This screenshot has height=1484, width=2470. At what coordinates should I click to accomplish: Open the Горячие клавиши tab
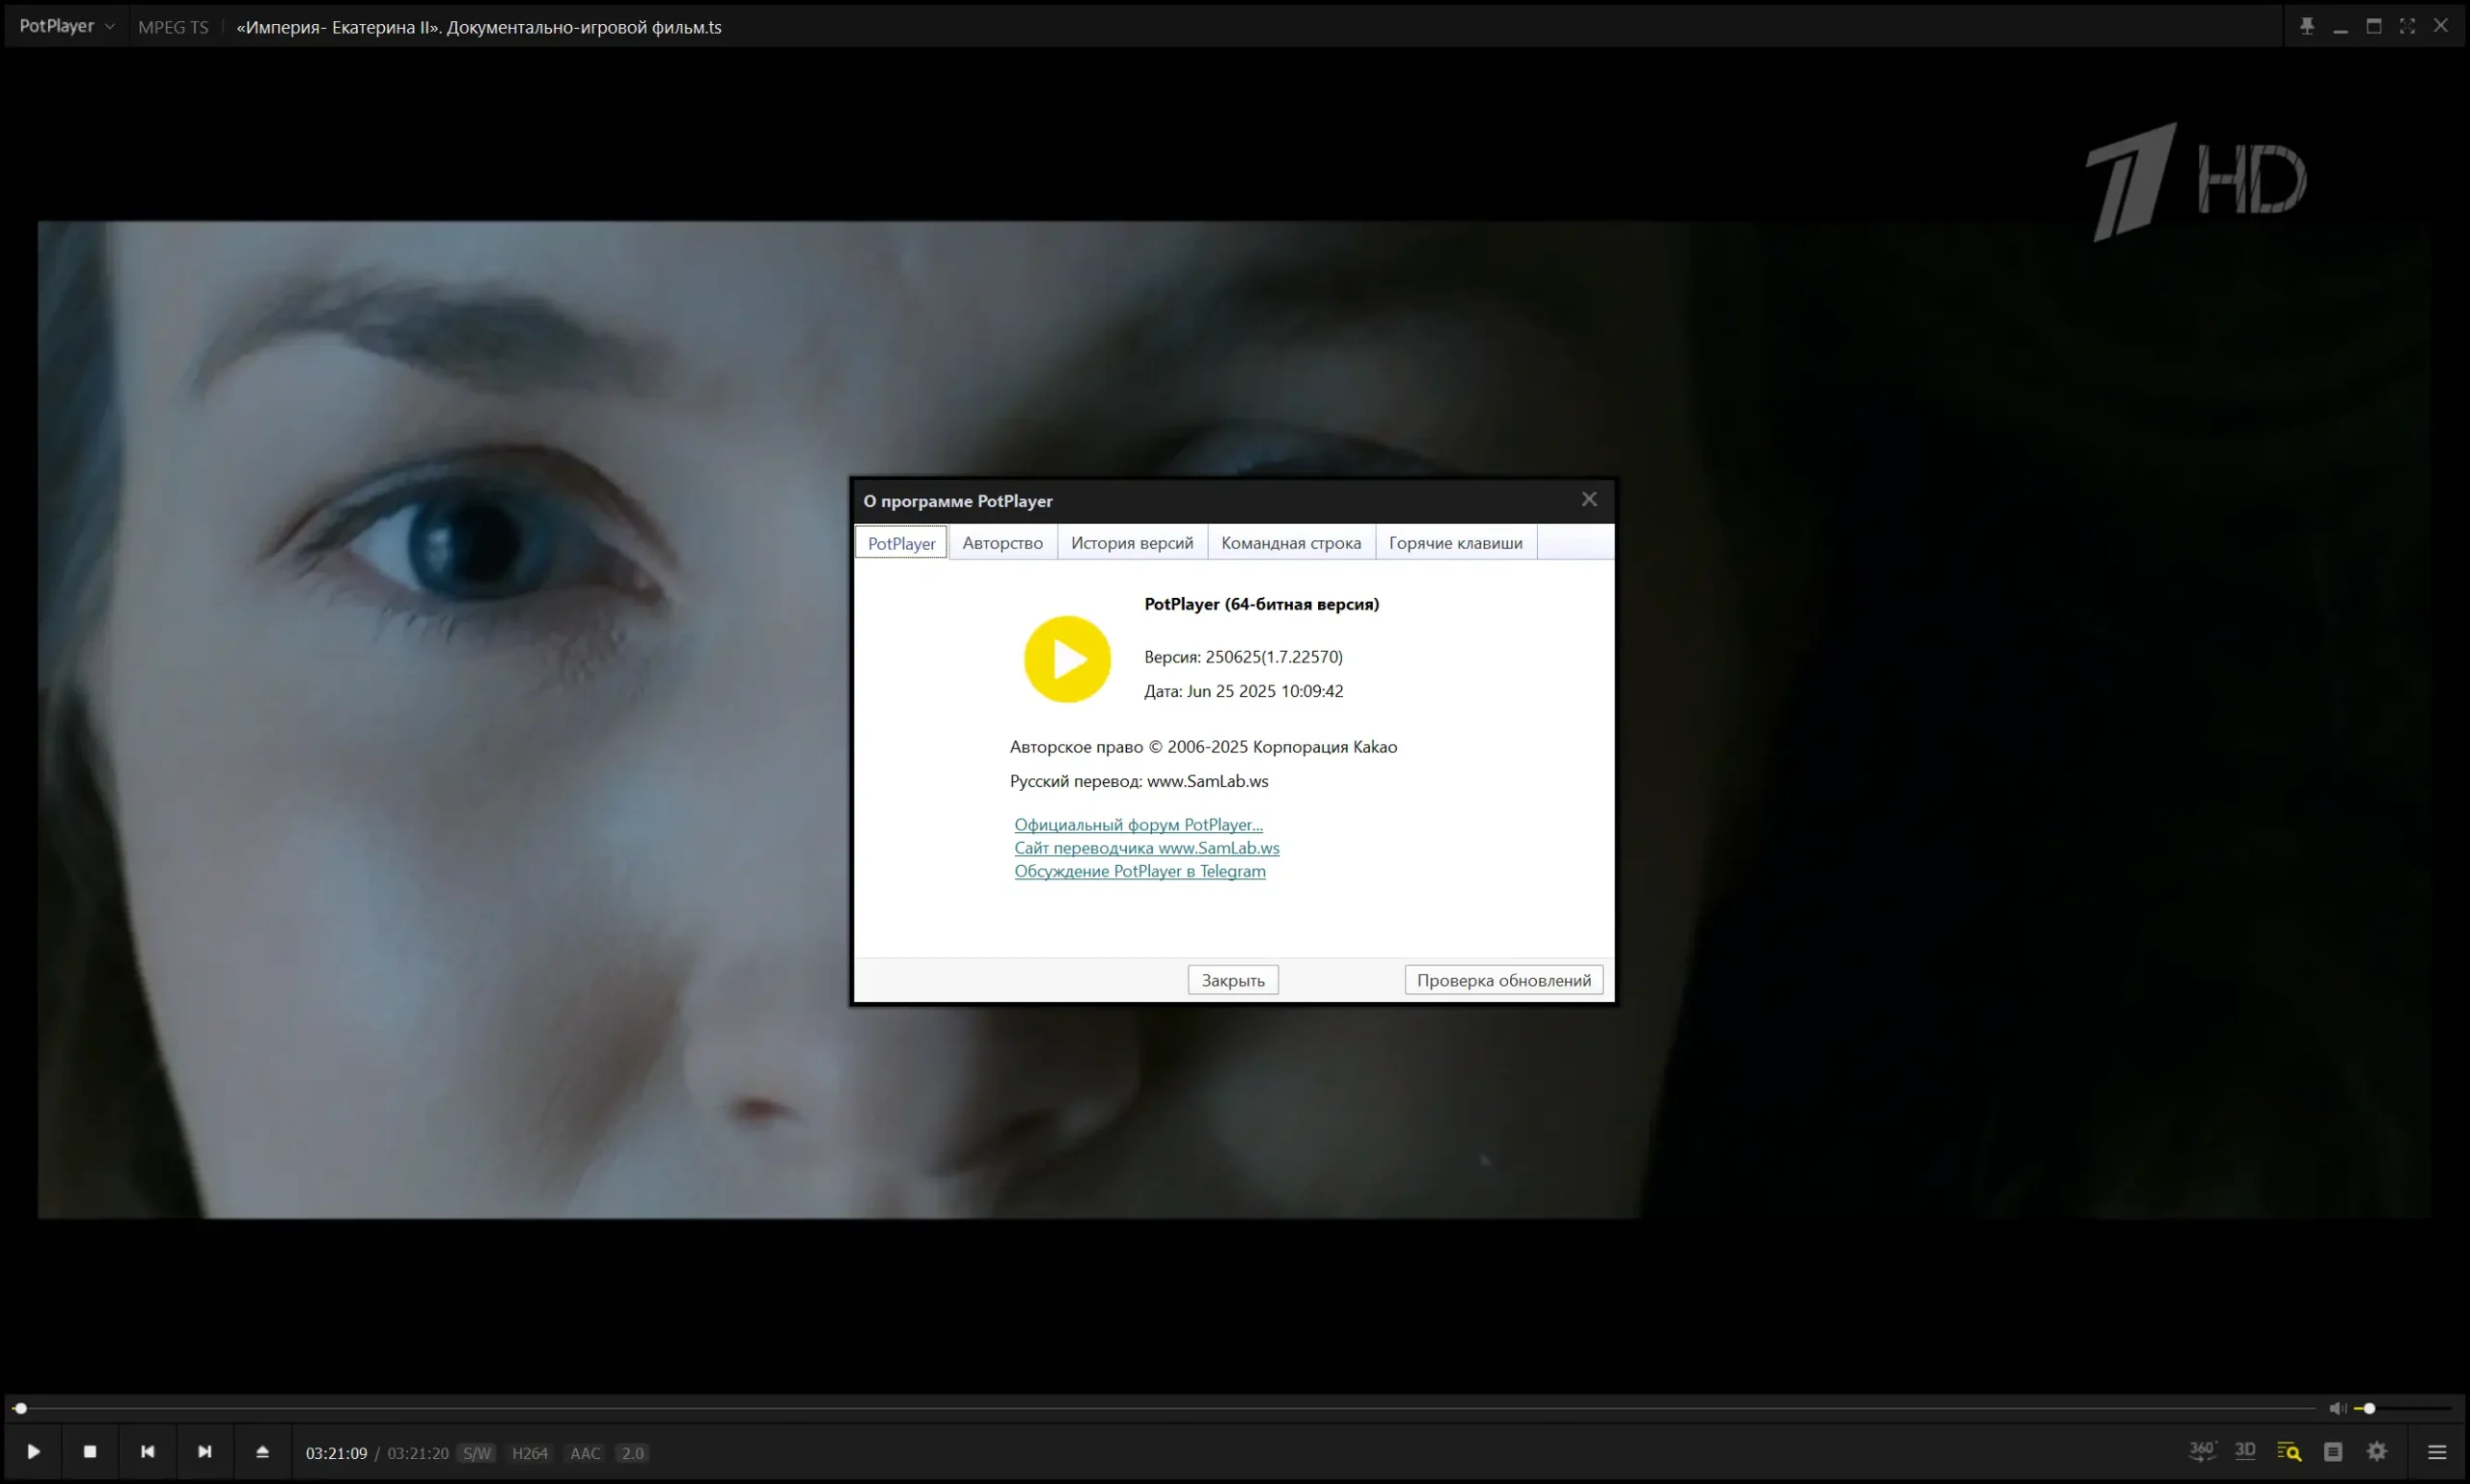pos(1455,543)
